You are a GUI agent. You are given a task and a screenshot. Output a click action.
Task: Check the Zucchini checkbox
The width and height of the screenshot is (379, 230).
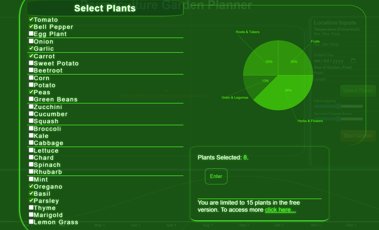pos(31,107)
